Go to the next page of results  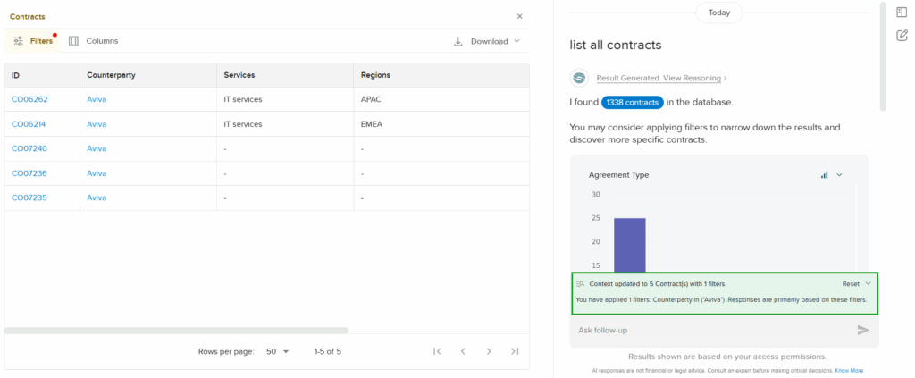click(489, 351)
